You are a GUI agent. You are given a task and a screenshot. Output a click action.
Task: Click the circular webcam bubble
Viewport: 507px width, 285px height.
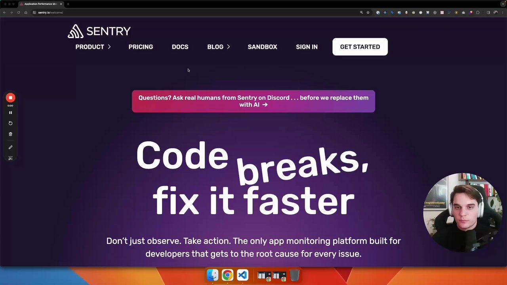pyautogui.click(x=462, y=213)
